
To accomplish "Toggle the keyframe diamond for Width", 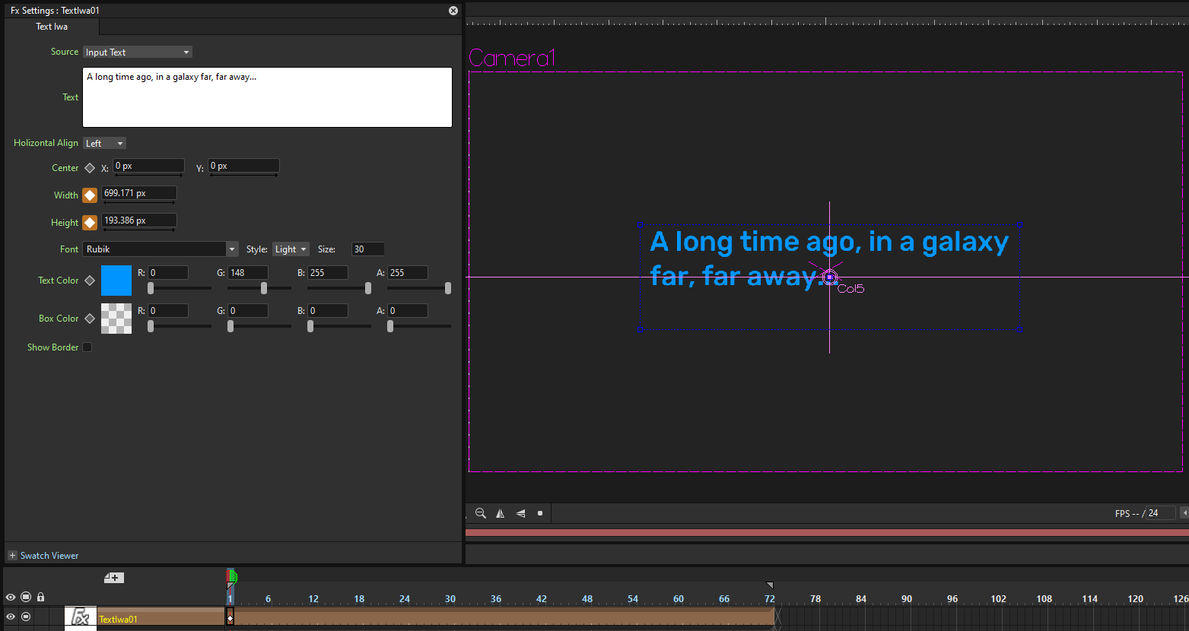I will [90, 195].
